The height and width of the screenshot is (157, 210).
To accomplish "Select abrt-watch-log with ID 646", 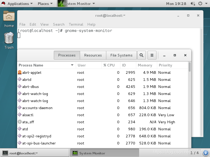I will pyautogui.click(x=35, y=101).
